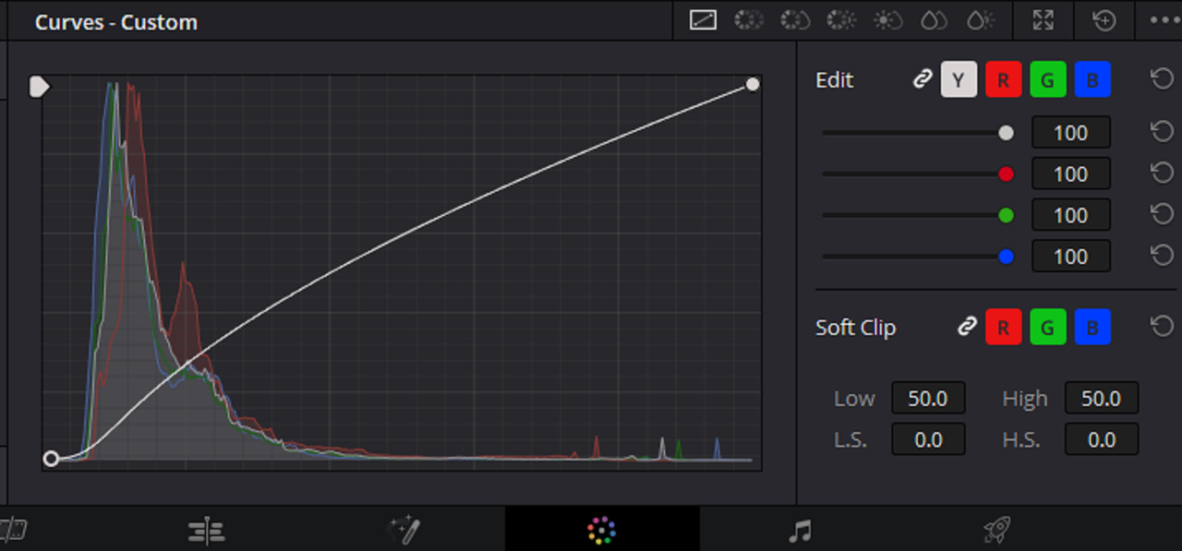Click the luminance intensity value field
The width and height of the screenshot is (1182, 551).
(x=1070, y=133)
